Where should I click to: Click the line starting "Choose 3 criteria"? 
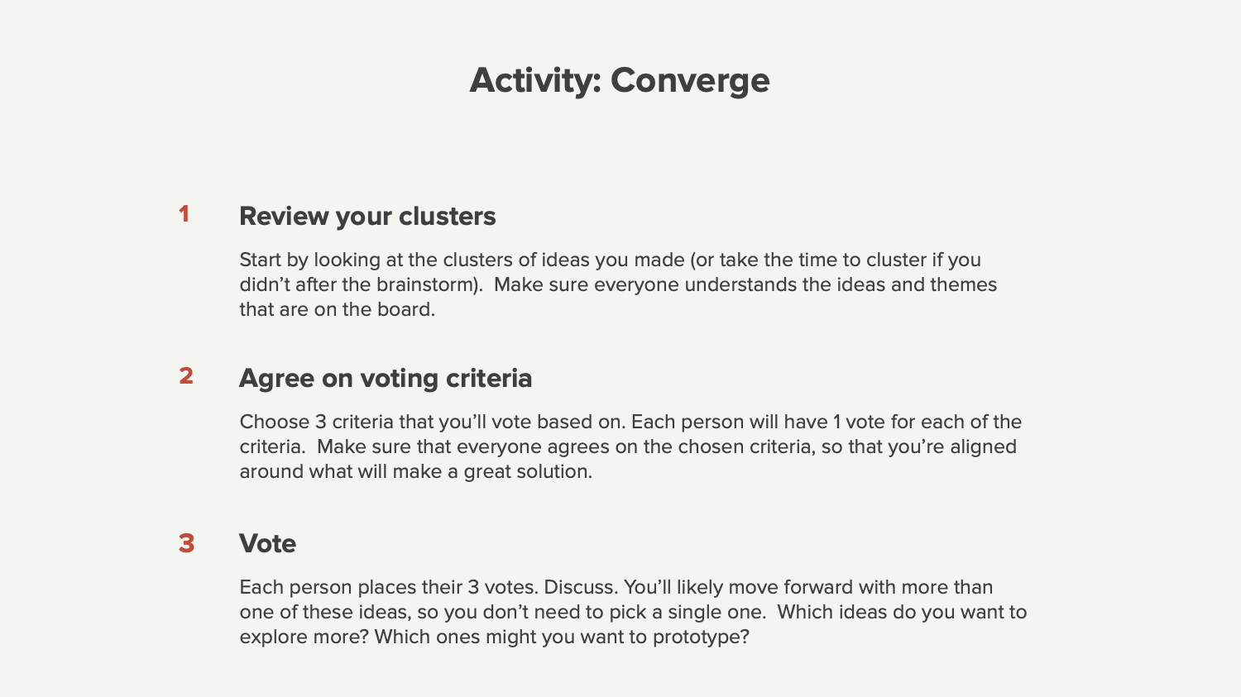tap(630, 422)
